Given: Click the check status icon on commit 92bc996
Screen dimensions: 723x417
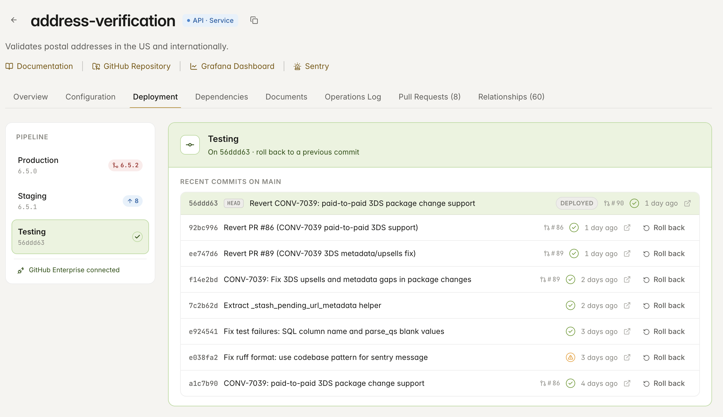Looking at the screenshot, I should (x=574, y=228).
